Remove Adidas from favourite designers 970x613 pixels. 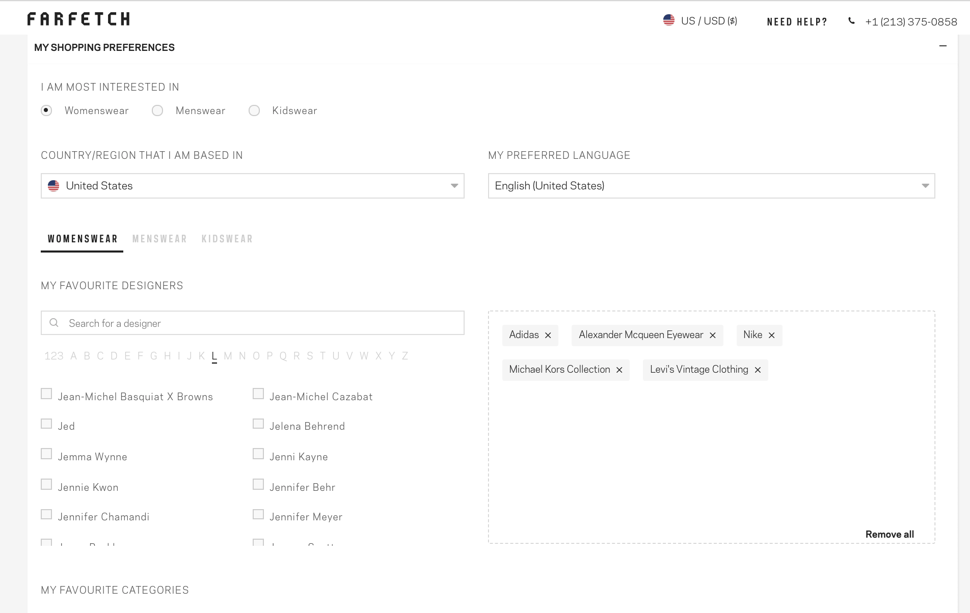pyautogui.click(x=548, y=335)
